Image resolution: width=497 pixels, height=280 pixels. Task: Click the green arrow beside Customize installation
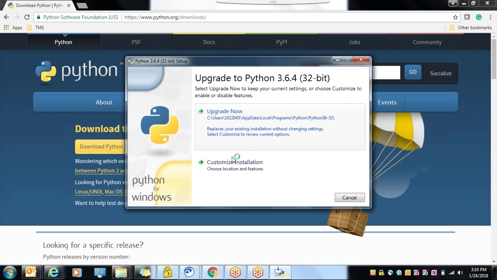(x=201, y=162)
